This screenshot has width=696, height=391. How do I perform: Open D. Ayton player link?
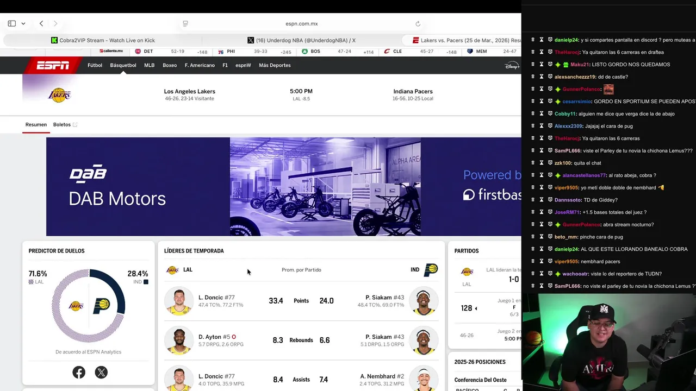coord(210,337)
